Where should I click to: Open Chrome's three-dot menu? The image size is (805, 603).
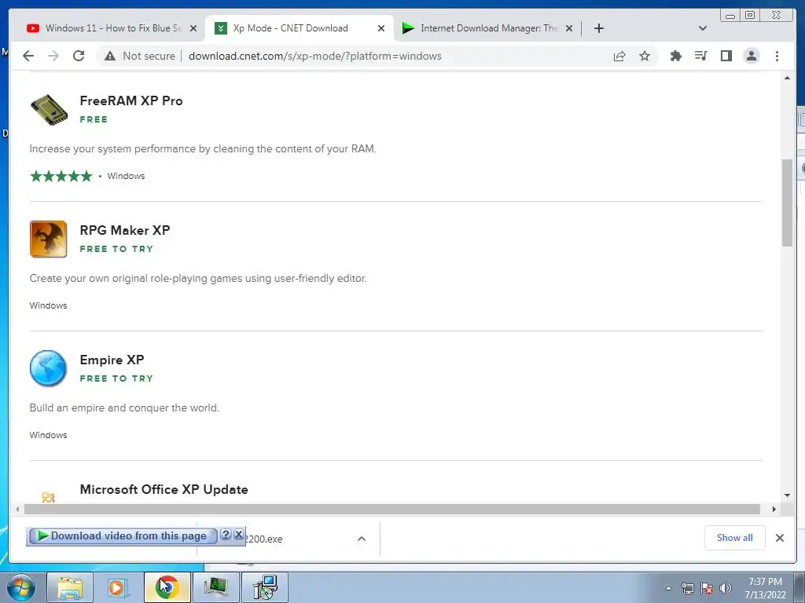pos(777,56)
